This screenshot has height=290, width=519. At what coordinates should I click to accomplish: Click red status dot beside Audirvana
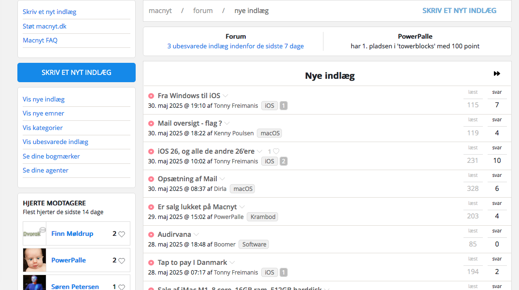[x=151, y=234]
